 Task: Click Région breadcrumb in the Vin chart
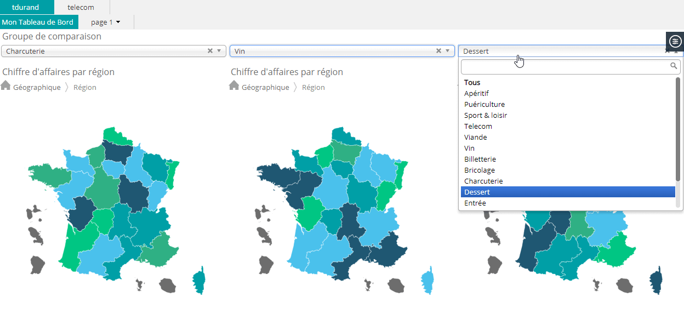click(314, 87)
